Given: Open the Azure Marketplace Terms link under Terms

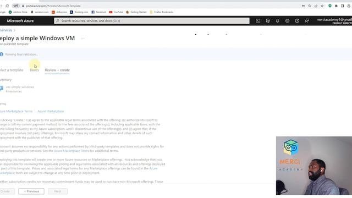Looking at the screenshot, I should tap(16, 111).
